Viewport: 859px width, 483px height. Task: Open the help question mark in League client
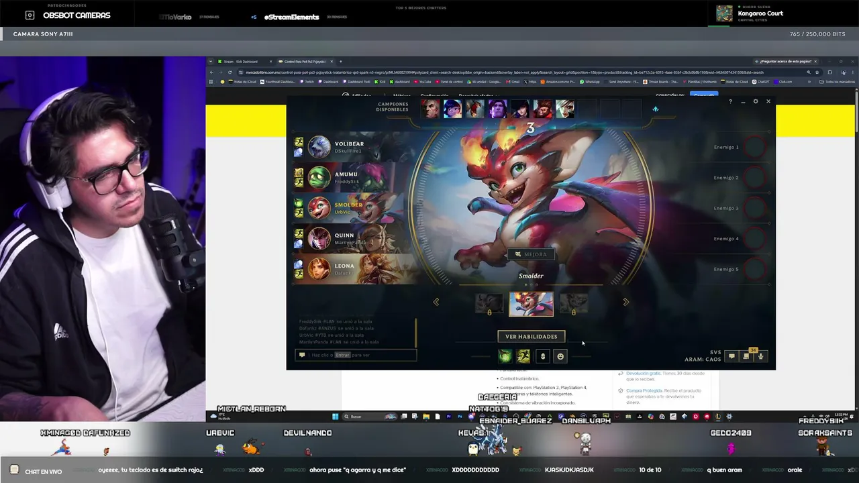[x=730, y=102]
